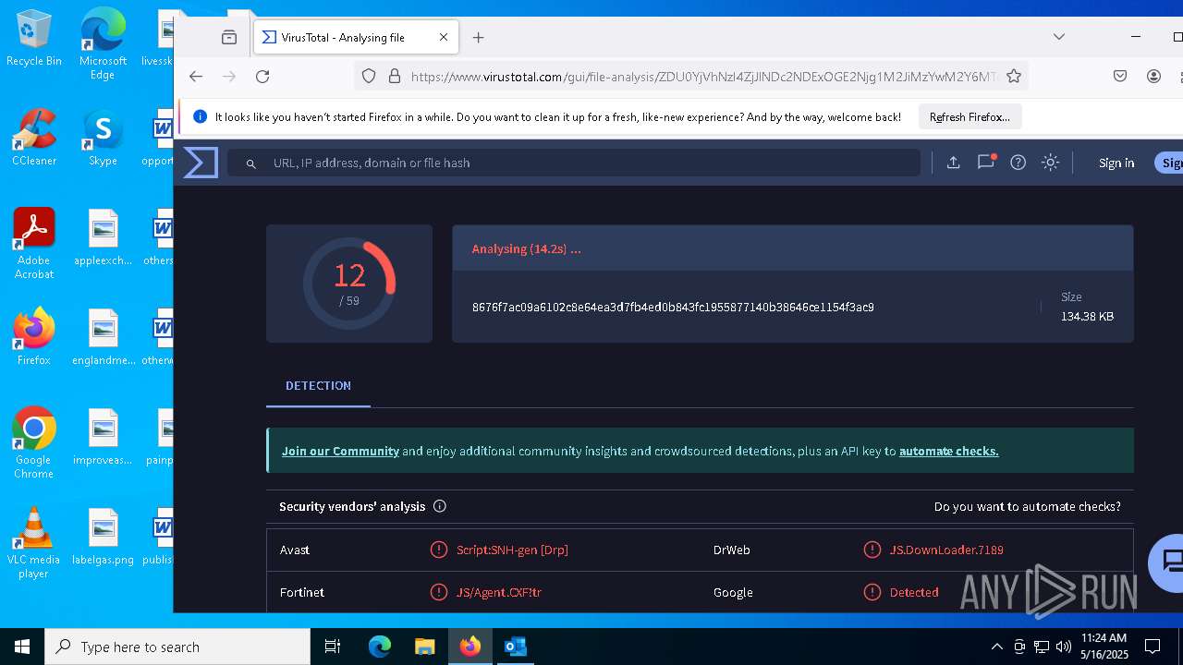Click the file size 134.38 KB text
Viewport: 1183px width, 665px height.
(1087, 317)
